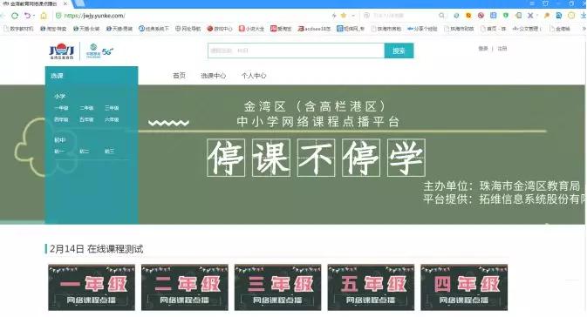Select 初二 in the sidebar
The width and height of the screenshot is (587, 317).
(84, 152)
